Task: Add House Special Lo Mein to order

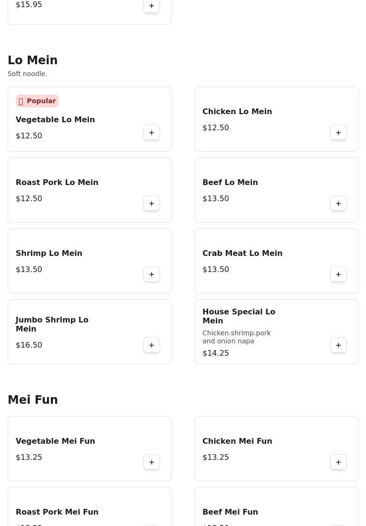Action: (338, 345)
